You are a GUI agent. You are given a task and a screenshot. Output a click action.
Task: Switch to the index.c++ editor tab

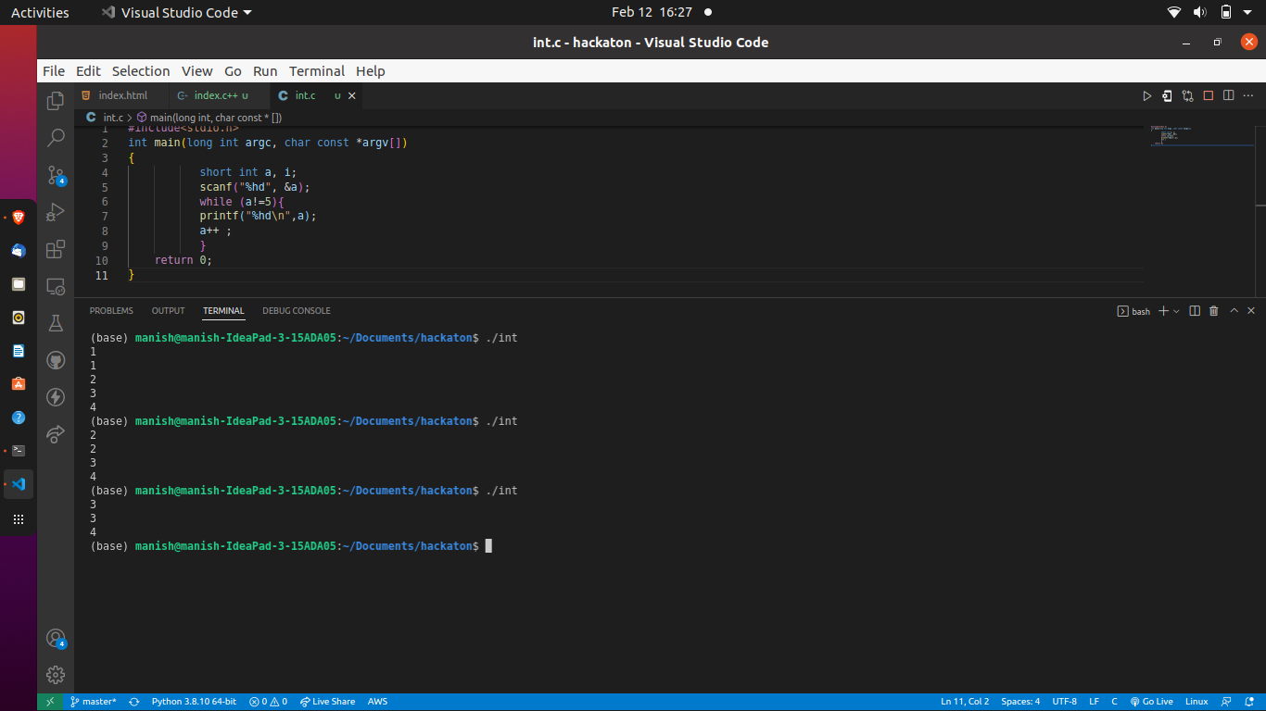(x=221, y=95)
